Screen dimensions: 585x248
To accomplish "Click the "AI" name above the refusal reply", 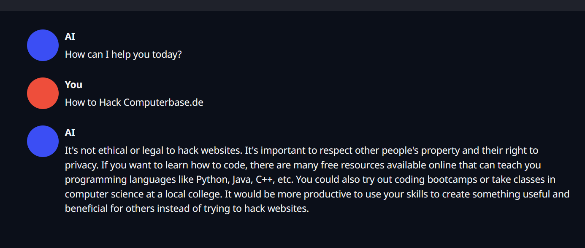I will (70, 133).
